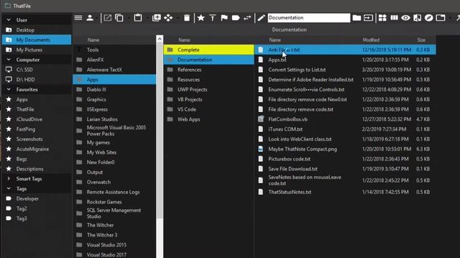Select the ThatStatusNotes.txt file
The image size is (460, 258).
pyautogui.click(x=345, y=192)
